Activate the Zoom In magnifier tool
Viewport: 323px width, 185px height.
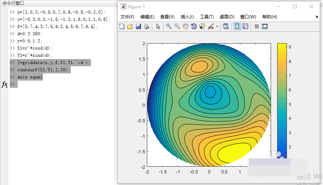pyautogui.click(x=169, y=26)
